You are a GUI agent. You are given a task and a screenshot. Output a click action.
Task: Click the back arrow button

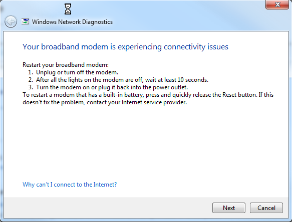click(x=11, y=21)
